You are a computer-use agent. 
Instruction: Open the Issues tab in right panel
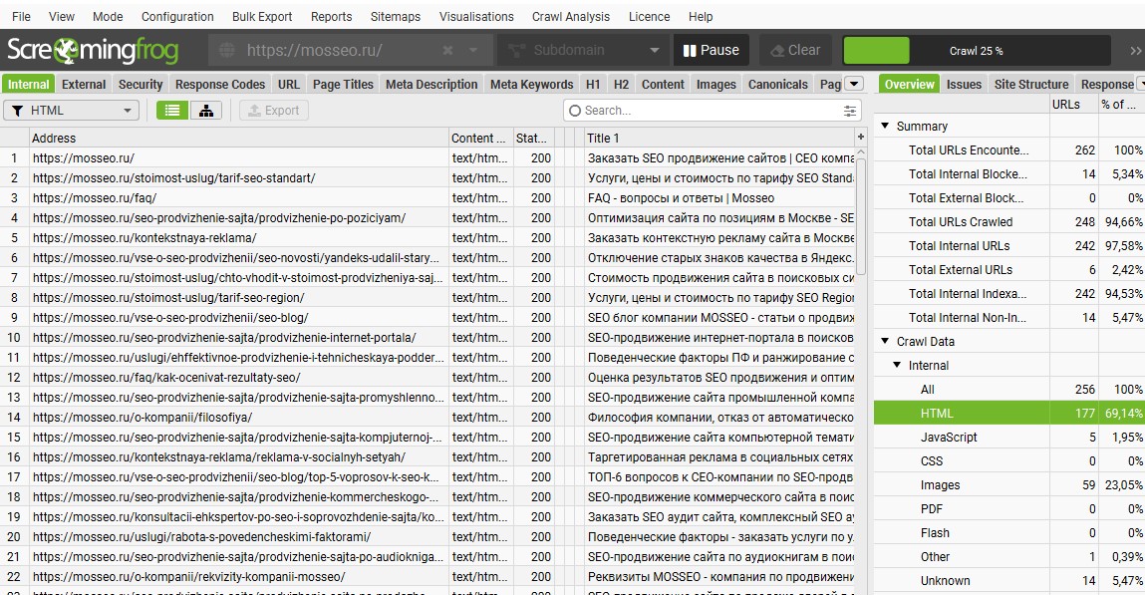[964, 84]
